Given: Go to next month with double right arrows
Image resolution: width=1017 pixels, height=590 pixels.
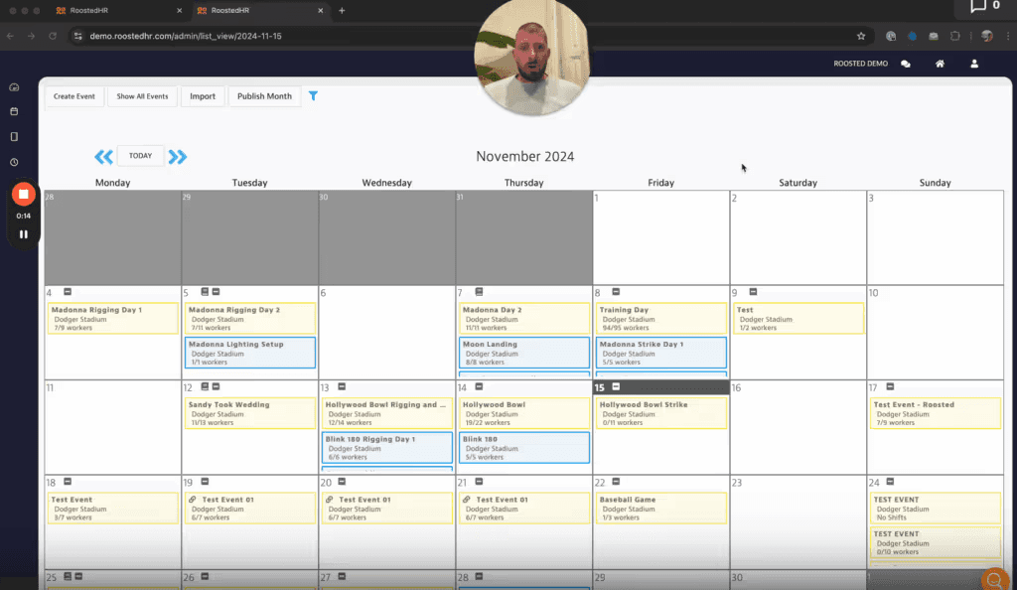Looking at the screenshot, I should click(177, 156).
